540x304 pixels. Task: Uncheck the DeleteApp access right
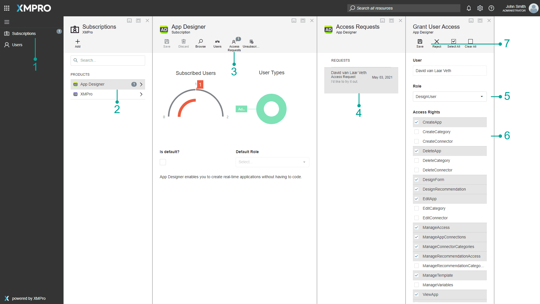pyautogui.click(x=417, y=151)
